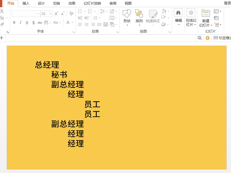Viewport: 231px width, 173px height.
Task: Toggle underline formatting
Action: pos(27,22)
